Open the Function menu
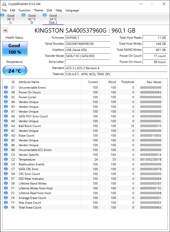Viewport: 170px width, 232px height. (x=24, y=10)
